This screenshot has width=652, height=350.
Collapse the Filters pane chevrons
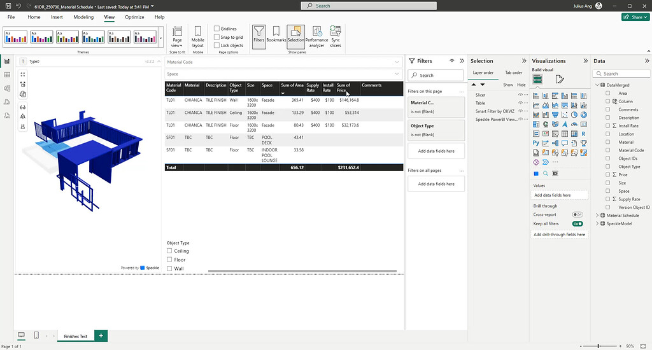(x=462, y=60)
